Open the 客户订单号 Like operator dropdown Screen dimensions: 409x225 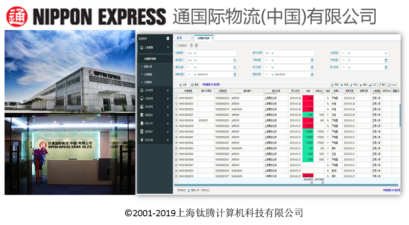click(x=272, y=53)
